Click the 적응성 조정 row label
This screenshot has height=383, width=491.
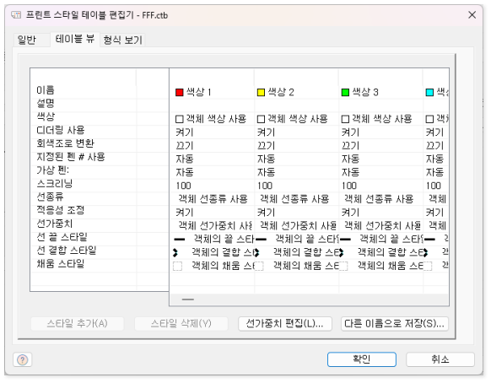tap(61, 210)
